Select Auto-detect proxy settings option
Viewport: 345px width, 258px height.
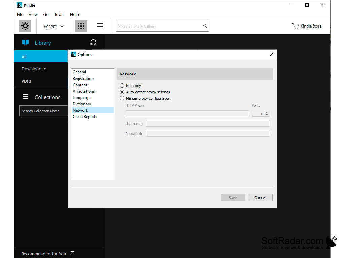pyautogui.click(x=122, y=92)
